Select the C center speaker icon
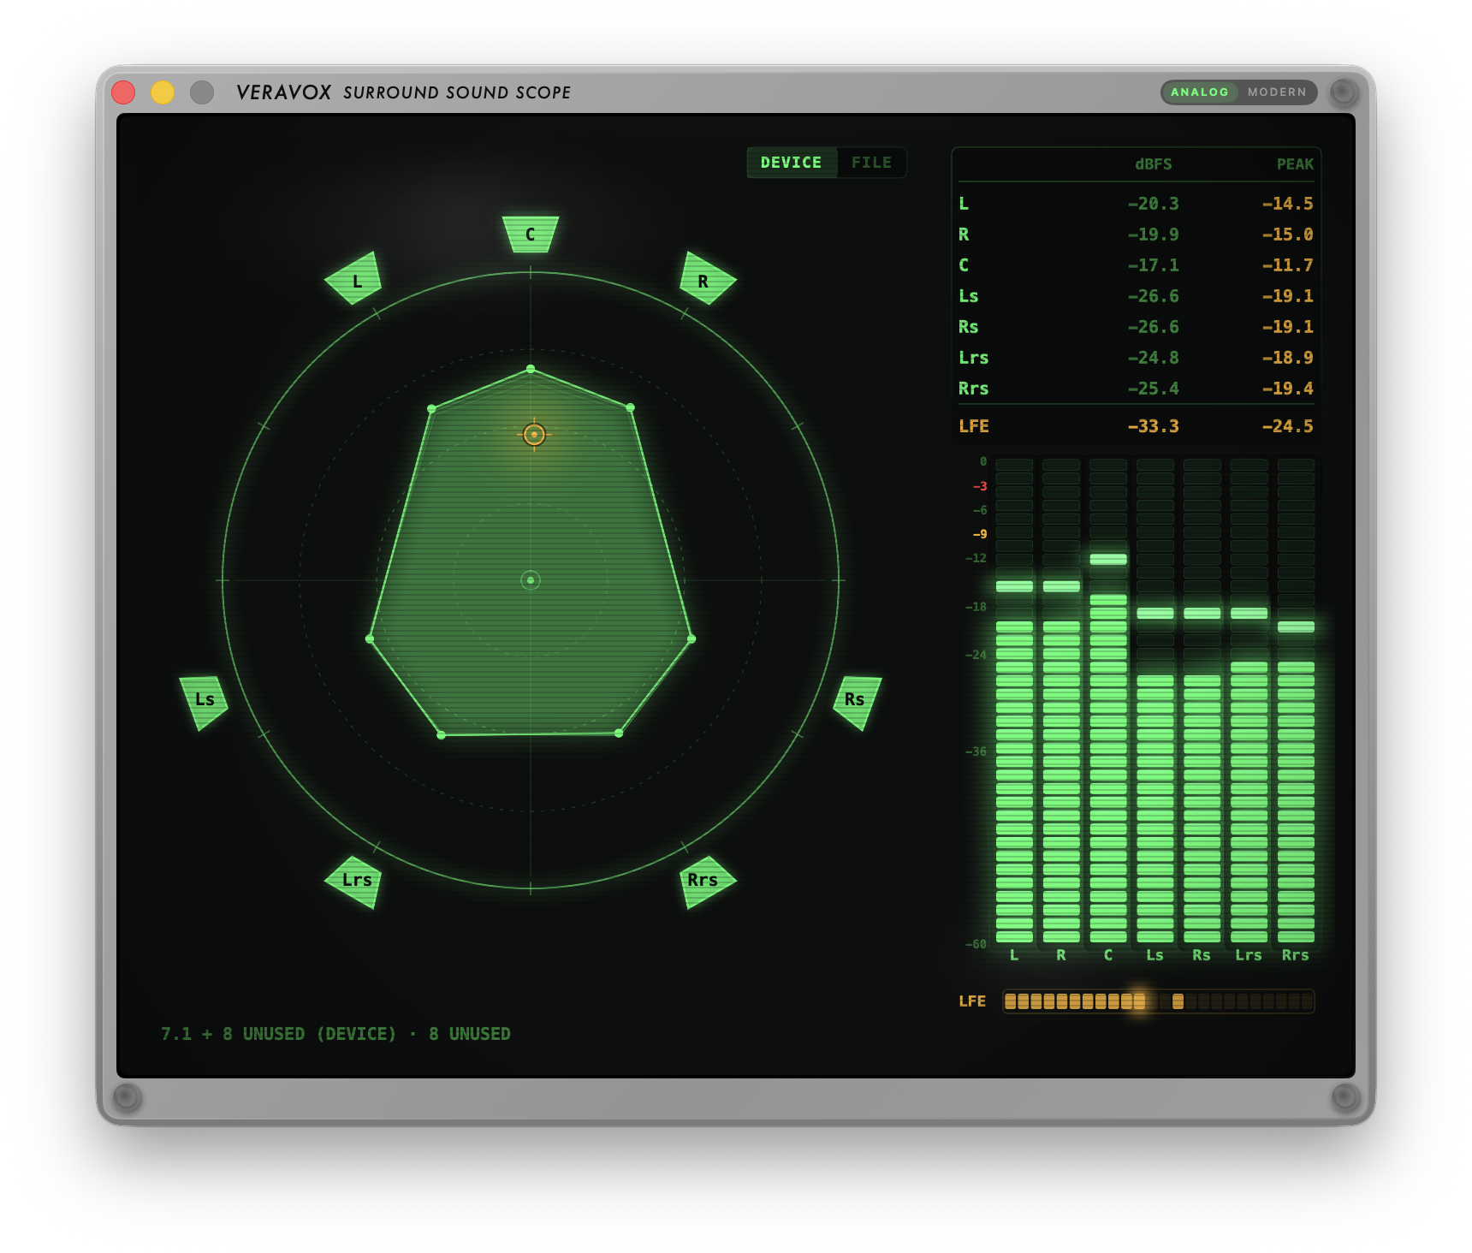Image resolution: width=1472 pixels, height=1253 pixels. click(531, 235)
